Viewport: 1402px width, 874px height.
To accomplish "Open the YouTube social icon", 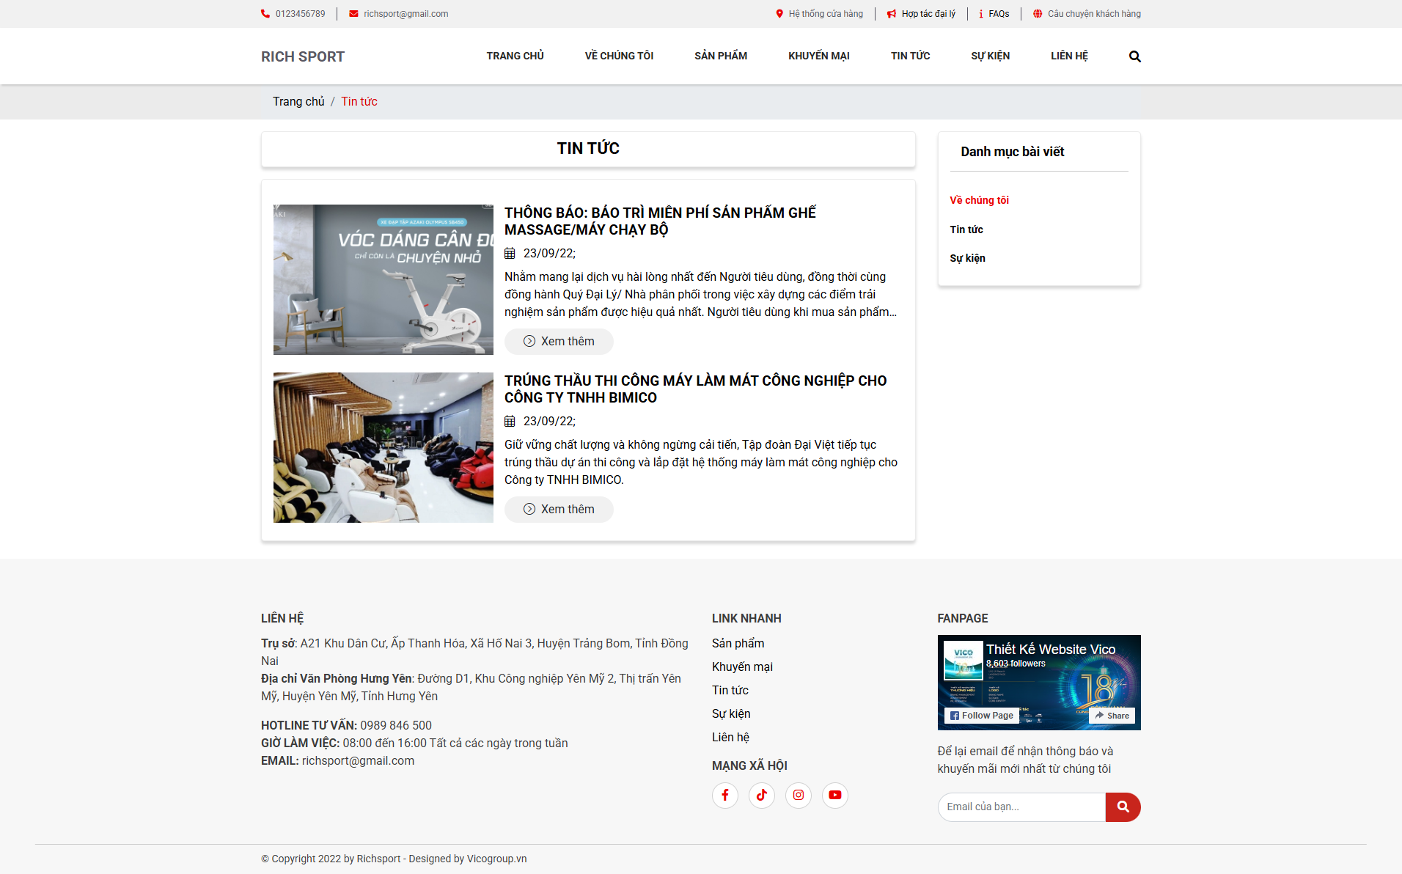I will click(x=834, y=795).
